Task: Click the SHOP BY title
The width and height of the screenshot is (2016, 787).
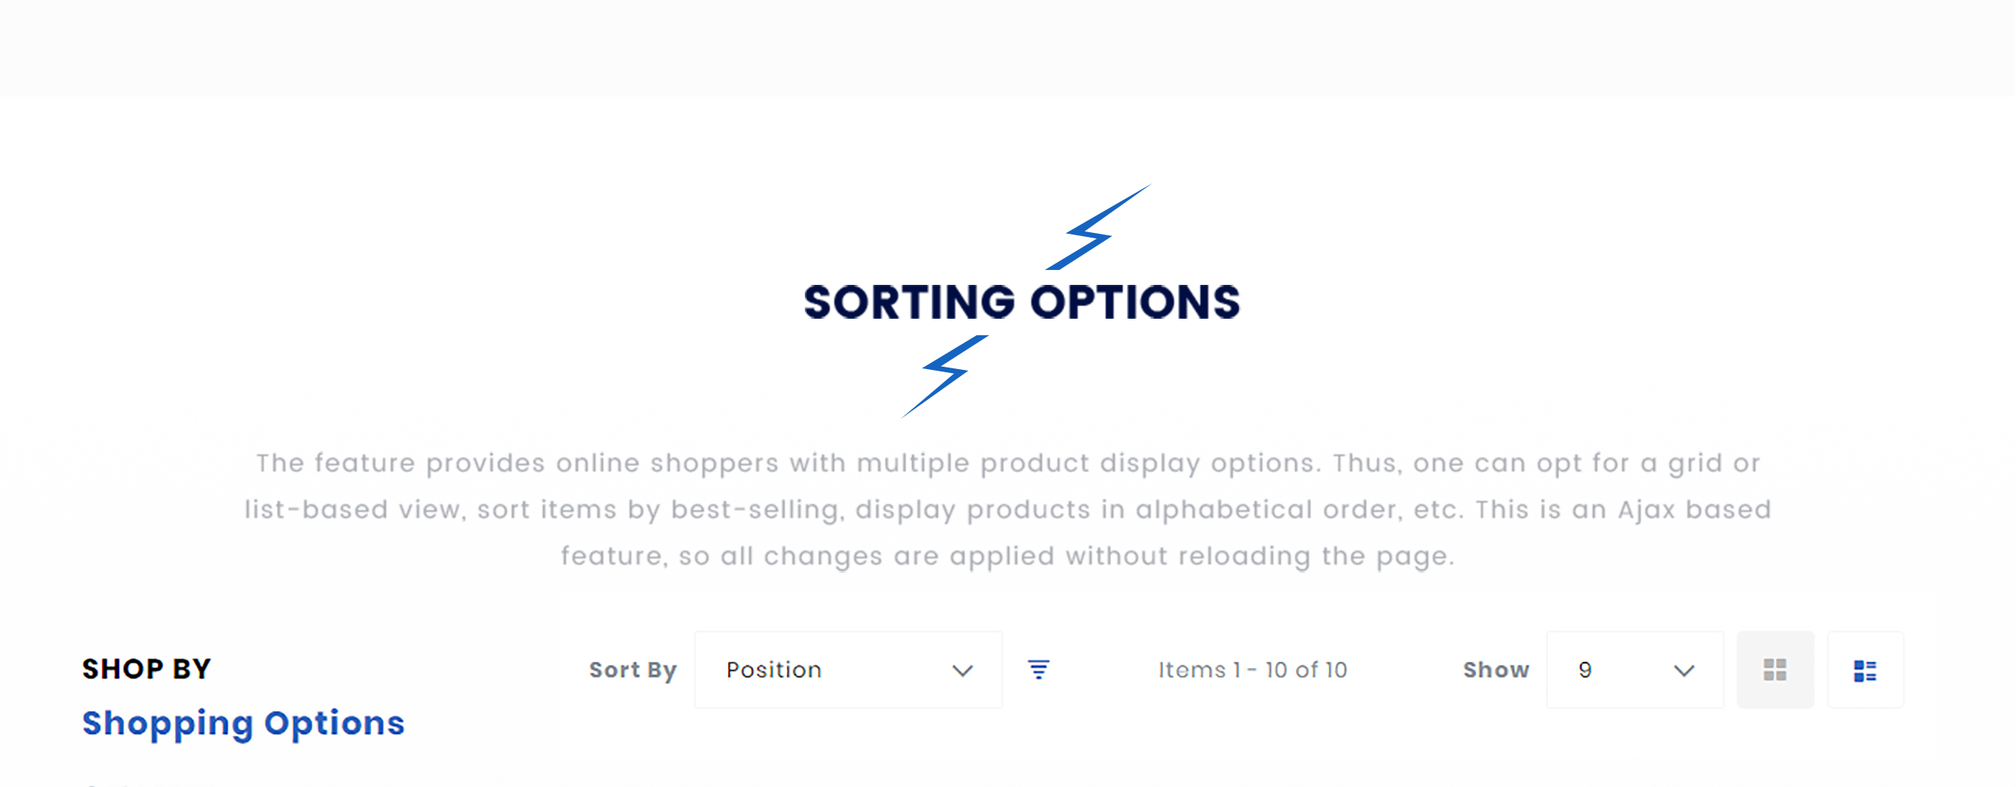Action: point(146,669)
